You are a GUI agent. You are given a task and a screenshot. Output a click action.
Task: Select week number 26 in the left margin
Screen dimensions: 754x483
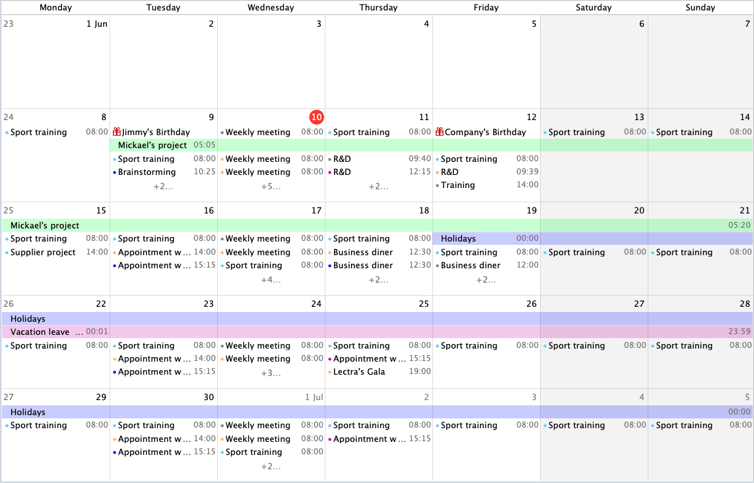(x=8, y=304)
